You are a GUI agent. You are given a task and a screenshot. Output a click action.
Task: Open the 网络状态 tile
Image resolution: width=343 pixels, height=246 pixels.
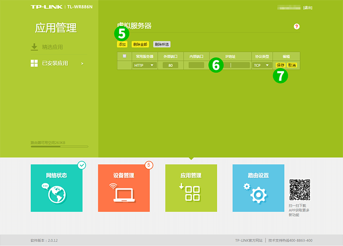[57, 188]
